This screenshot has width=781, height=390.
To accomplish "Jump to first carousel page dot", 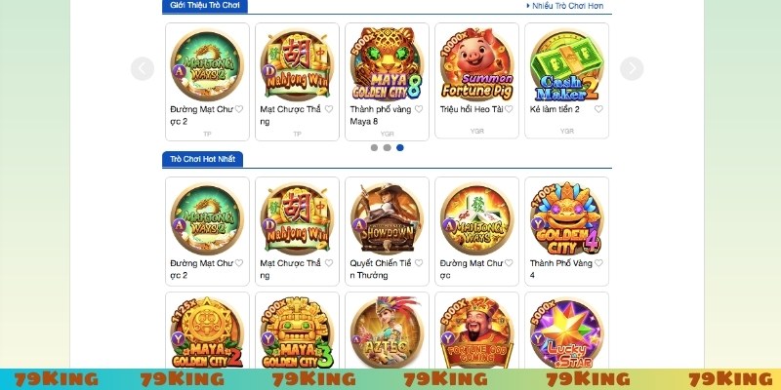I will 374,148.
